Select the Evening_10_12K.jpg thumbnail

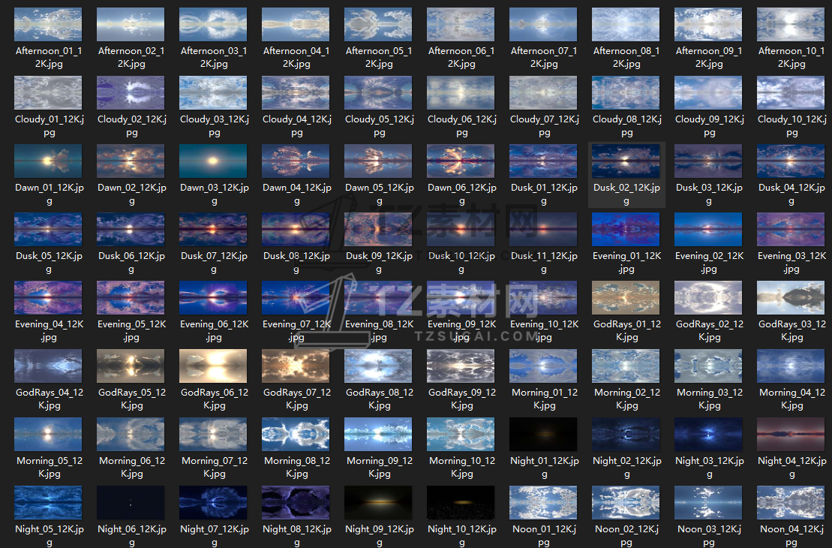(x=543, y=298)
